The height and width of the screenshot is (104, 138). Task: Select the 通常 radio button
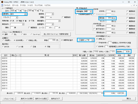tap(3, 34)
